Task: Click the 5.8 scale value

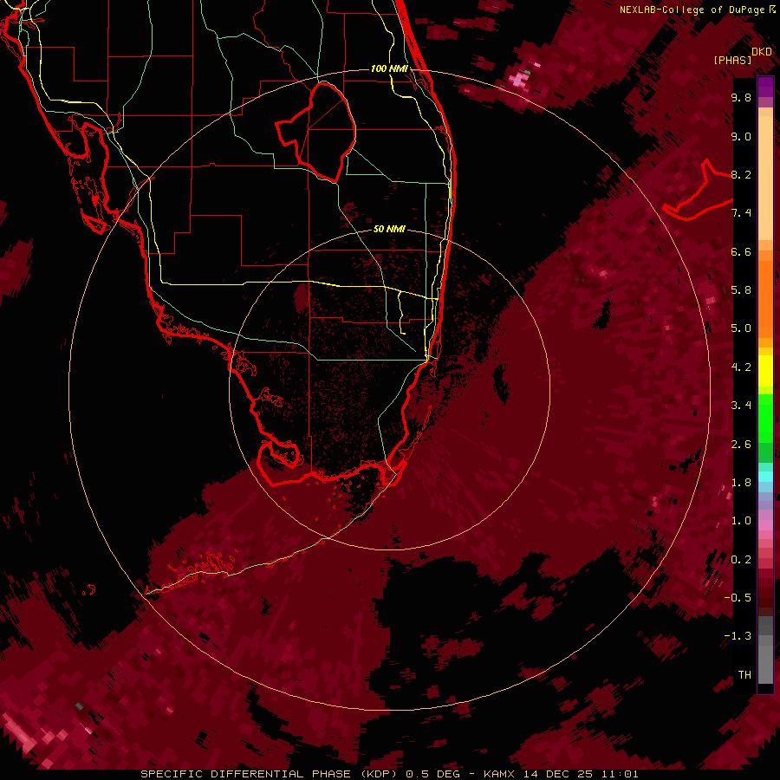Action: (741, 289)
